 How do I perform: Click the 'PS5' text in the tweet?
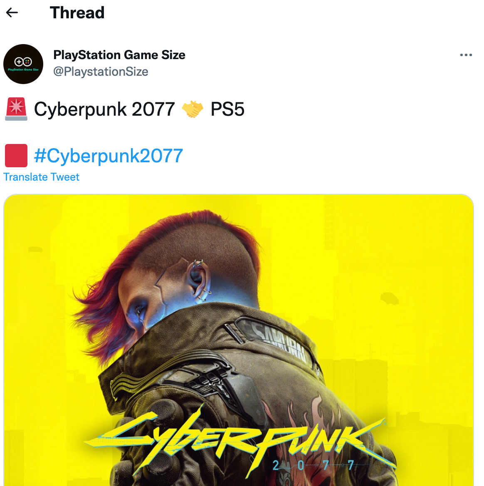pyautogui.click(x=227, y=109)
